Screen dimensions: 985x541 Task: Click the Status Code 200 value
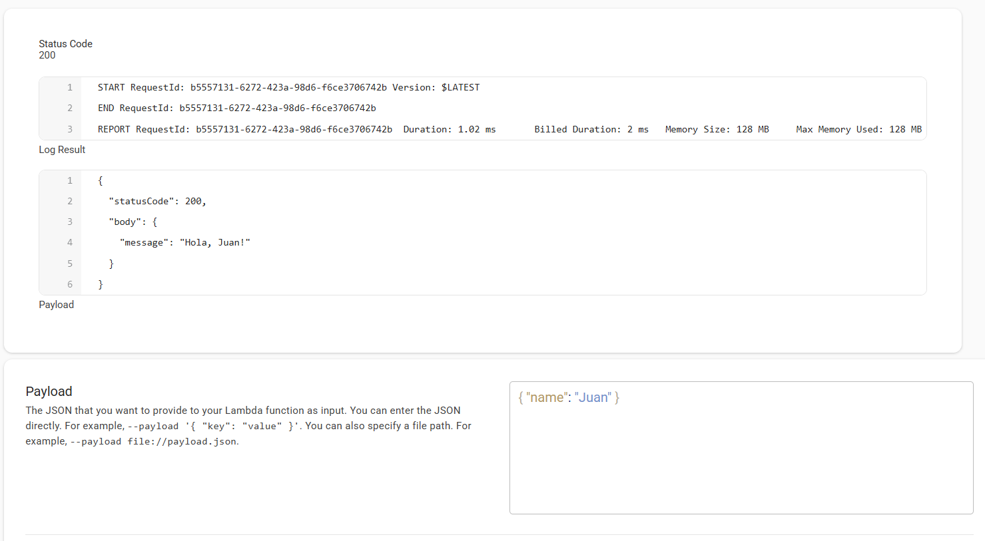pyautogui.click(x=47, y=55)
